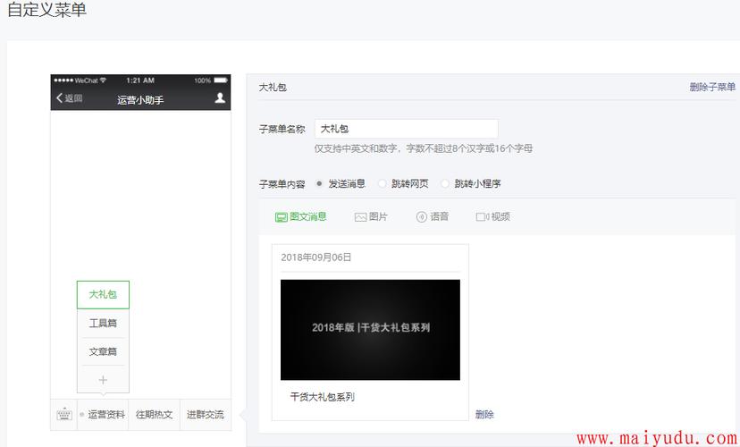Click the date 2018年09月06日
The width and height of the screenshot is (740, 447).
pos(316,257)
